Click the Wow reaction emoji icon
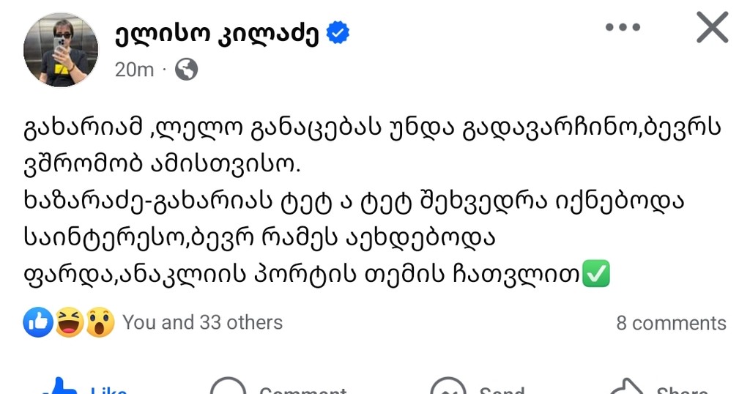750x394 pixels. tap(100, 322)
